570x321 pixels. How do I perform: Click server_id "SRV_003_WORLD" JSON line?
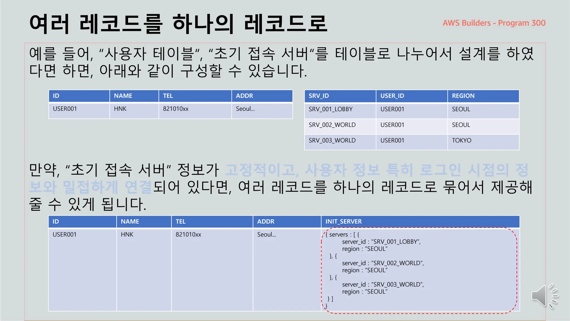point(383,284)
